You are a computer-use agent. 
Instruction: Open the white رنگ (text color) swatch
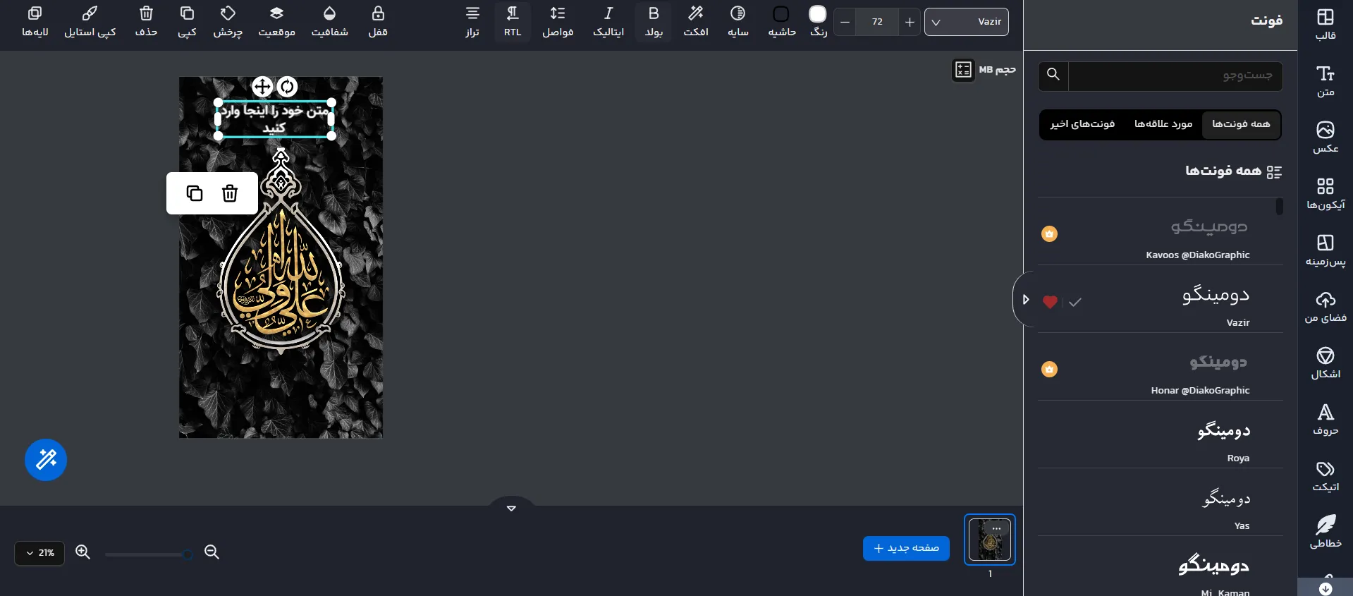[818, 14]
